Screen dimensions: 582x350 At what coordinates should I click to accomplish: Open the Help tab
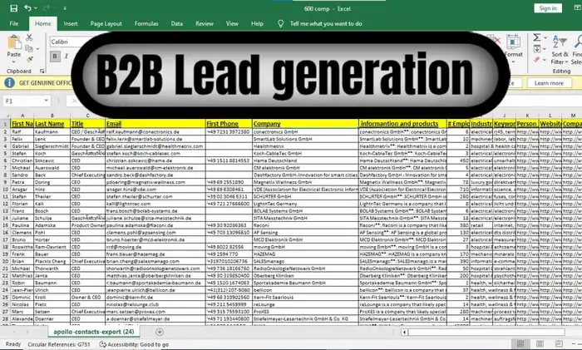[x=257, y=23]
